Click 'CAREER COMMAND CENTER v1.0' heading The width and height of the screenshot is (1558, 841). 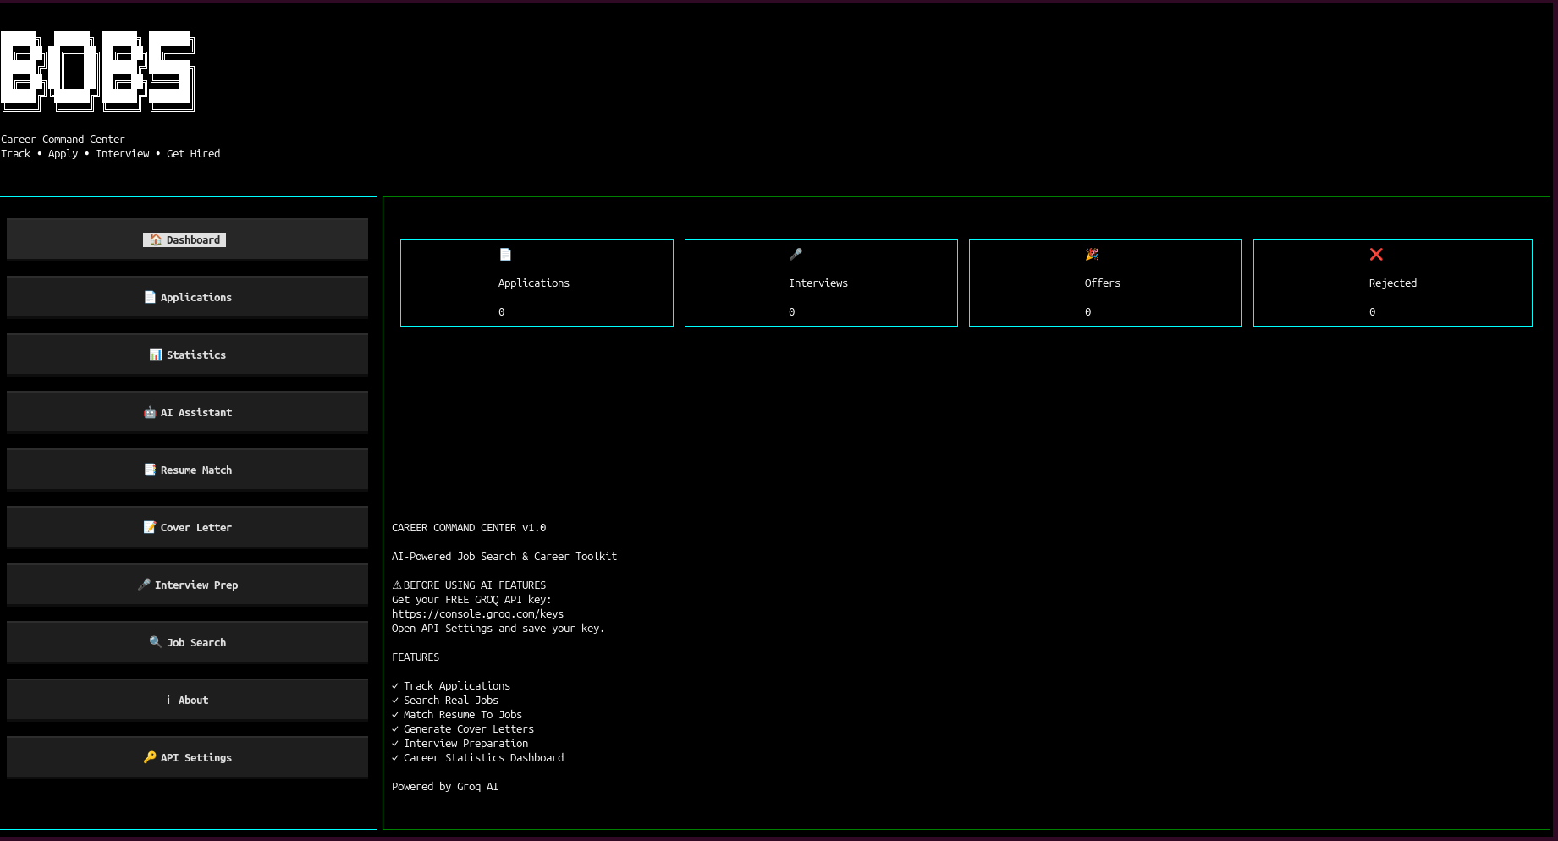point(469,527)
